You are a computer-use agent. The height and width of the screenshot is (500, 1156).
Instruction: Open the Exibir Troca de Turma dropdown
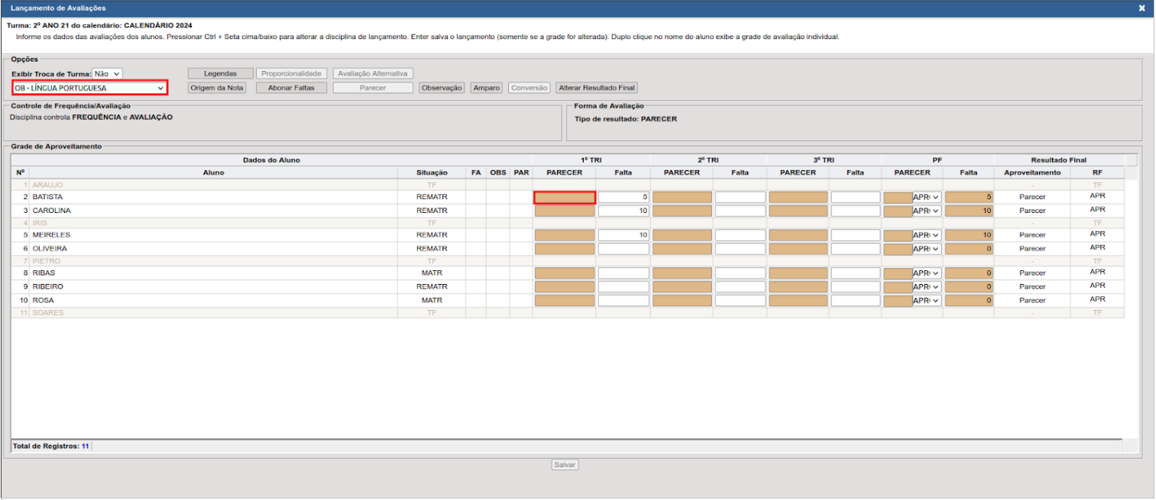coord(107,74)
